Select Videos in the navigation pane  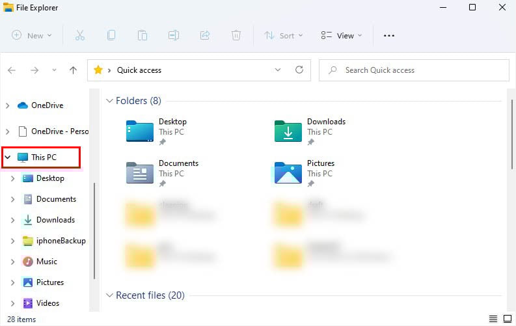41,303
